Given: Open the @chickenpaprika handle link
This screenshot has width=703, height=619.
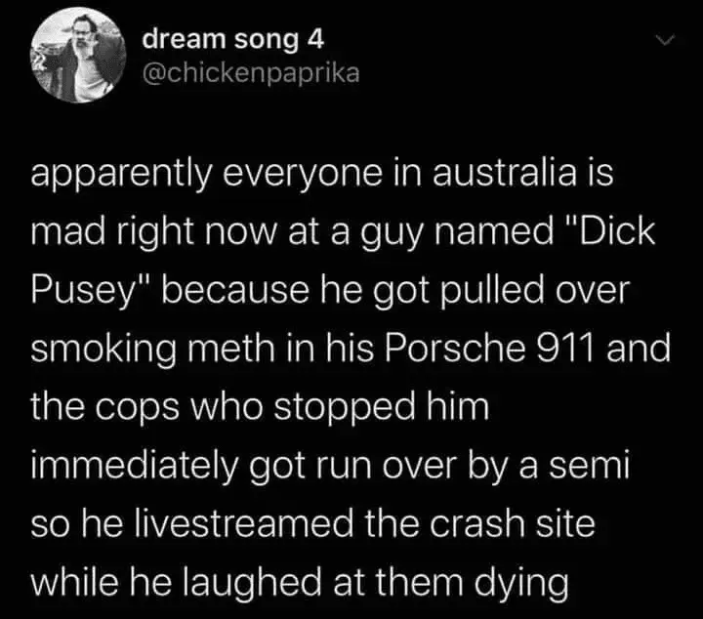Looking at the screenshot, I should 251,73.
